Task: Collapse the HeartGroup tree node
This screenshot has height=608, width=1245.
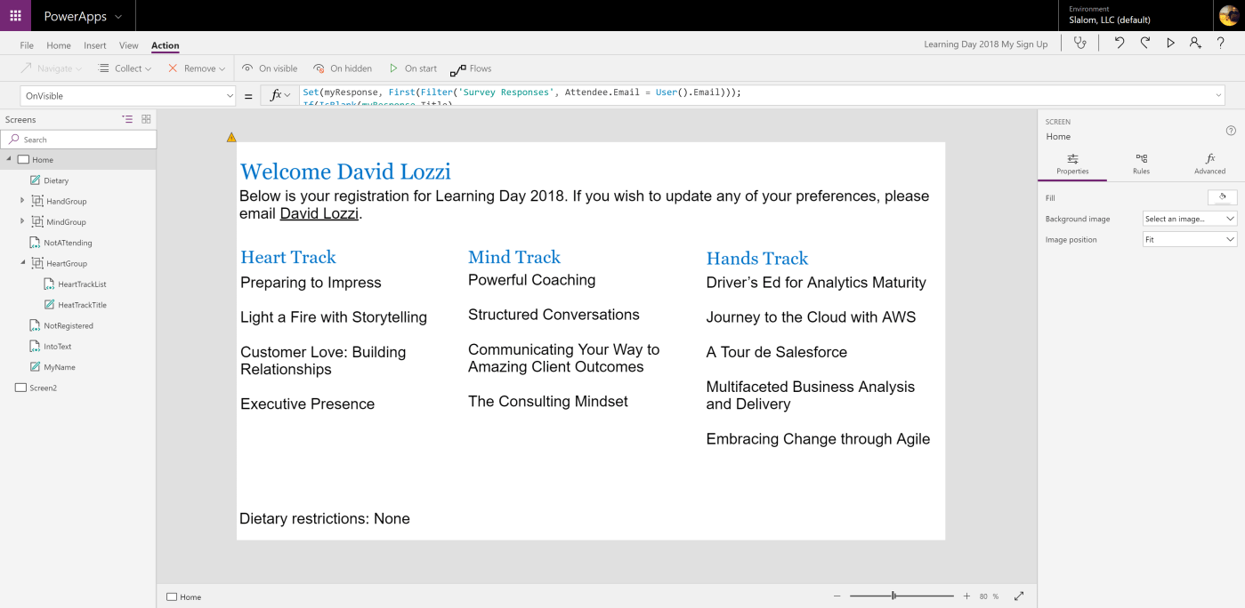Action: click(x=22, y=263)
